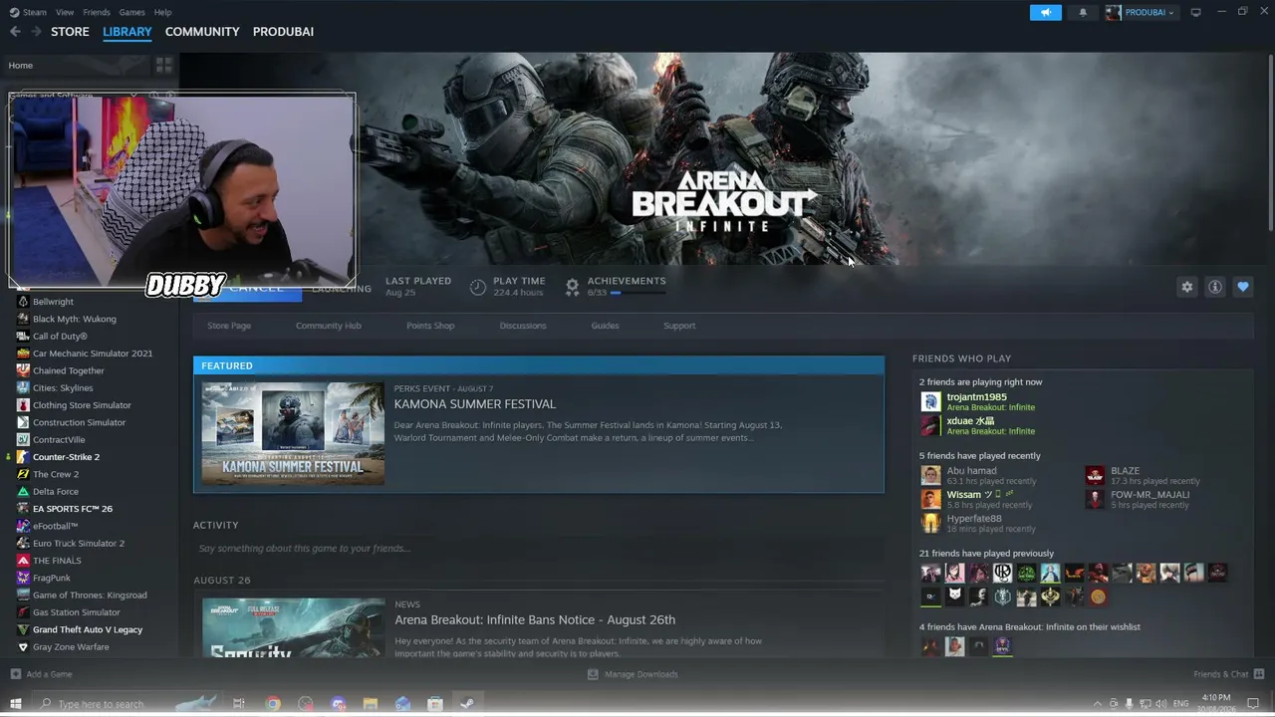
Task: Open friend trojantm1985's avatar
Action: pos(930,401)
